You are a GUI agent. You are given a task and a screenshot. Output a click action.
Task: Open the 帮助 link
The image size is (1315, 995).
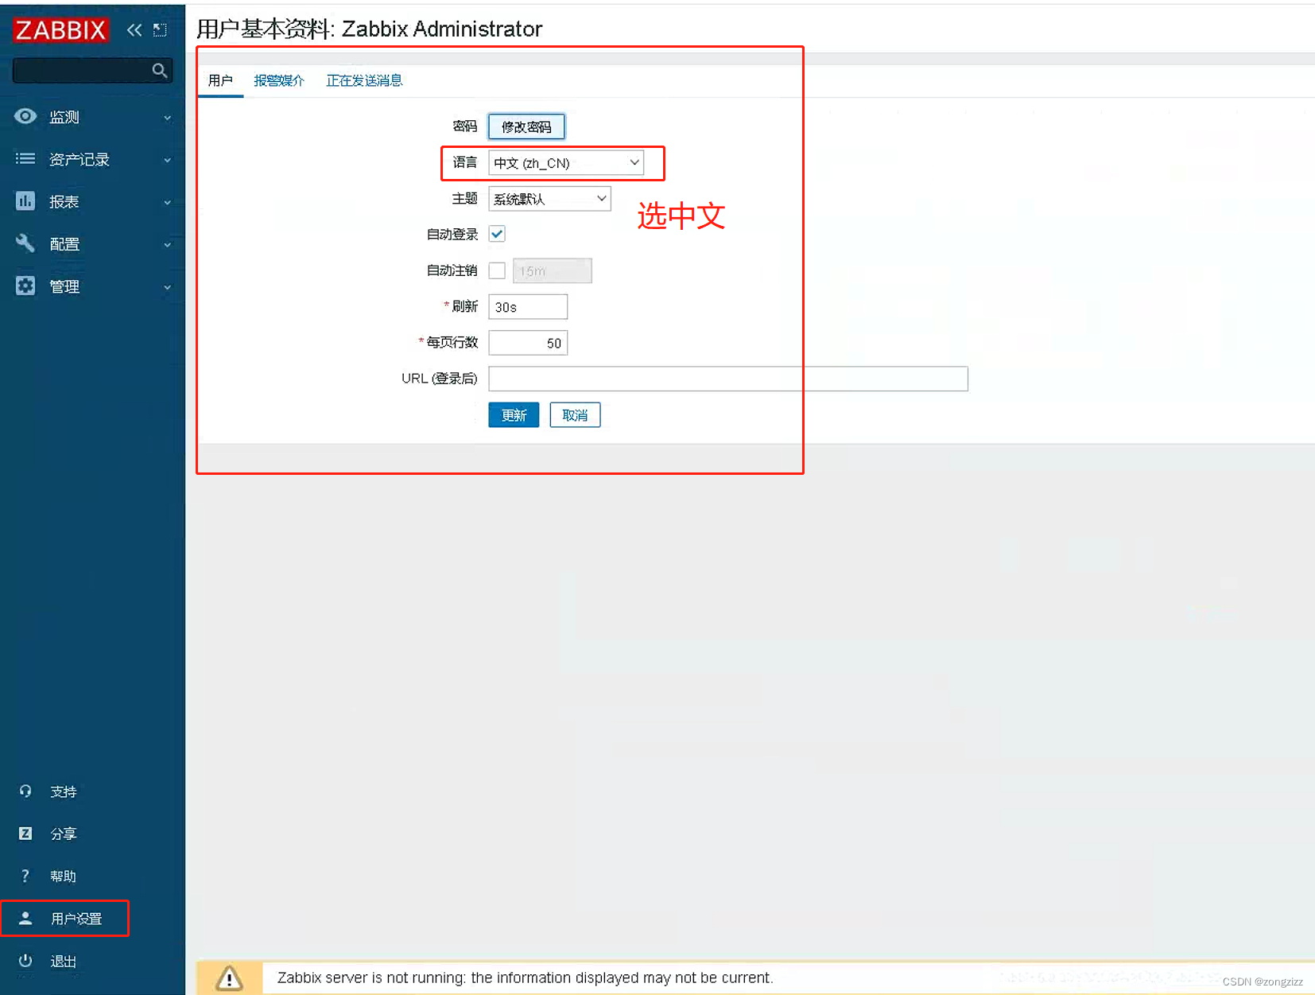tap(64, 876)
